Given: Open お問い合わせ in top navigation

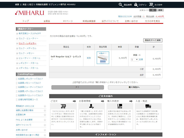Looking at the screenshot, I should [131, 21].
